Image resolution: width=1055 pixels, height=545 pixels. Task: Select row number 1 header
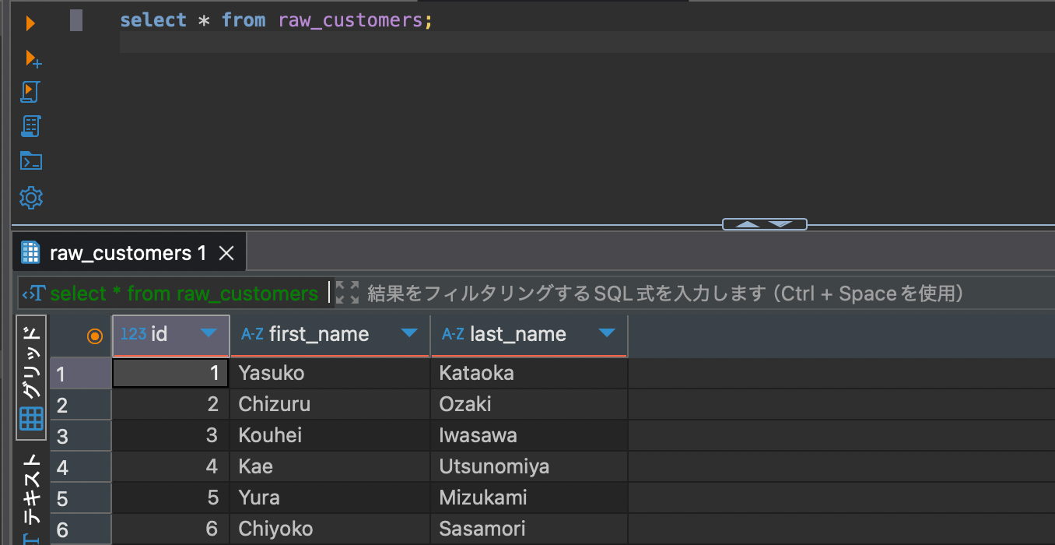[81, 374]
